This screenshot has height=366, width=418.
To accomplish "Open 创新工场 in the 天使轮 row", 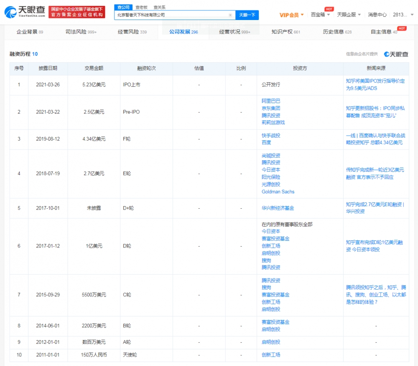I will tap(271, 355).
